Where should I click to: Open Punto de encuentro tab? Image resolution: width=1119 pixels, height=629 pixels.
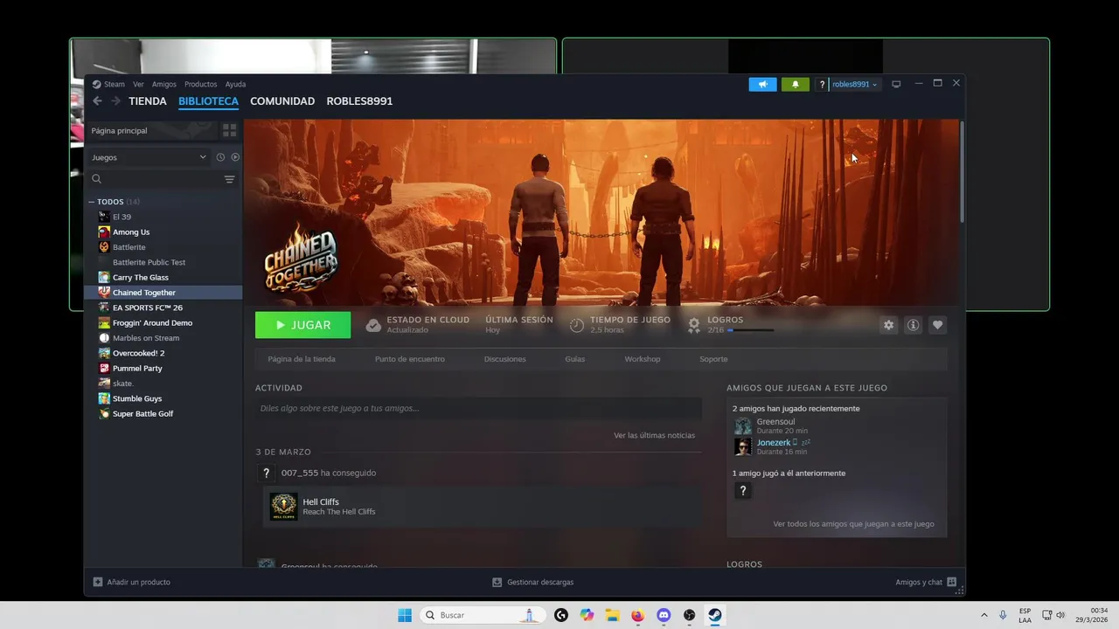pos(410,359)
